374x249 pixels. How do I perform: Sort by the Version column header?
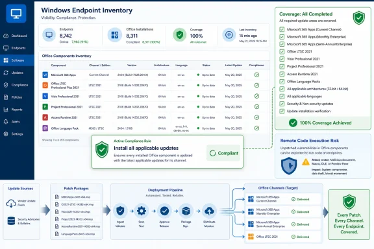[132, 65]
